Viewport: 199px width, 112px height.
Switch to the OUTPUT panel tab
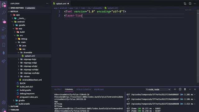[x=58, y=89]
